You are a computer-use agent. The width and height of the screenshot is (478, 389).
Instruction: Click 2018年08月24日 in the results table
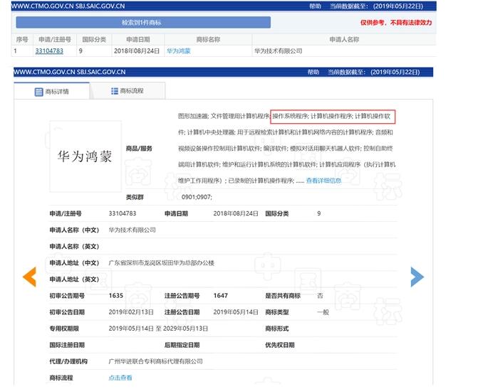(137, 50)
